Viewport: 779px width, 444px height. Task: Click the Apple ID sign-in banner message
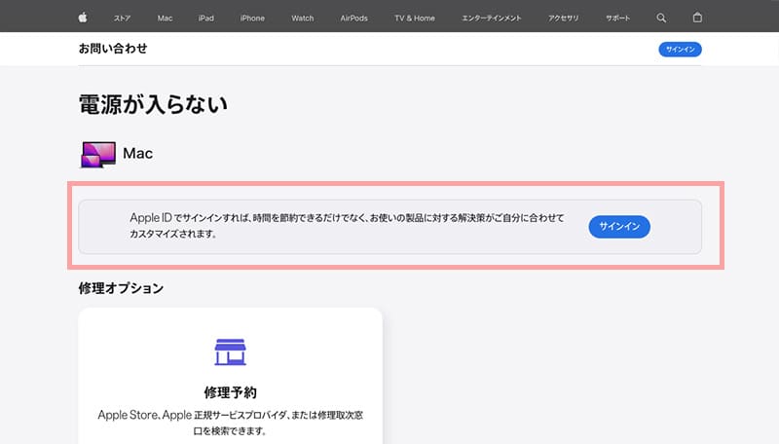[347, 226]
